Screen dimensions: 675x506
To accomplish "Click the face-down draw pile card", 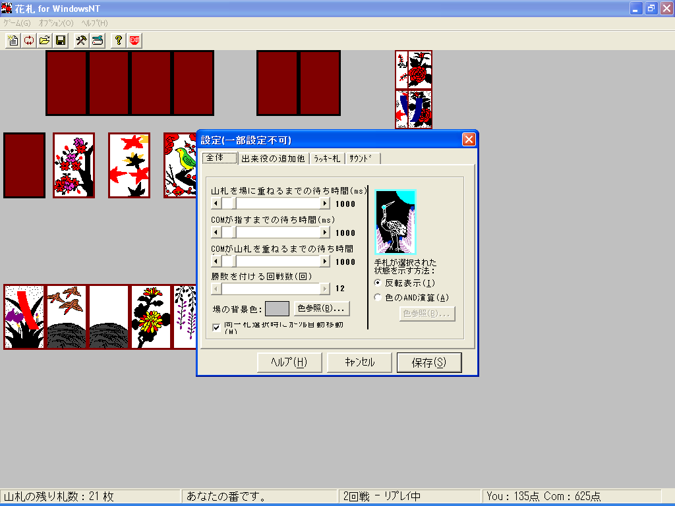I will point(24,165).
